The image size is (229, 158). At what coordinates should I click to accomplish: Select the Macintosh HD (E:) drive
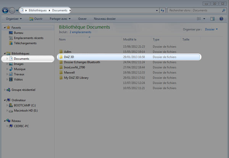pos(26,111)
